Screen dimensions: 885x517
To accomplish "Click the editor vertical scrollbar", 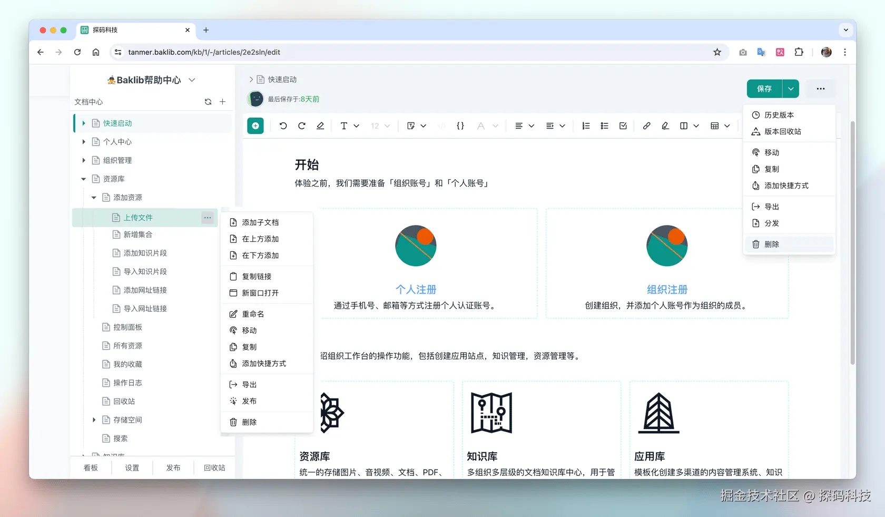I will 852,242.
